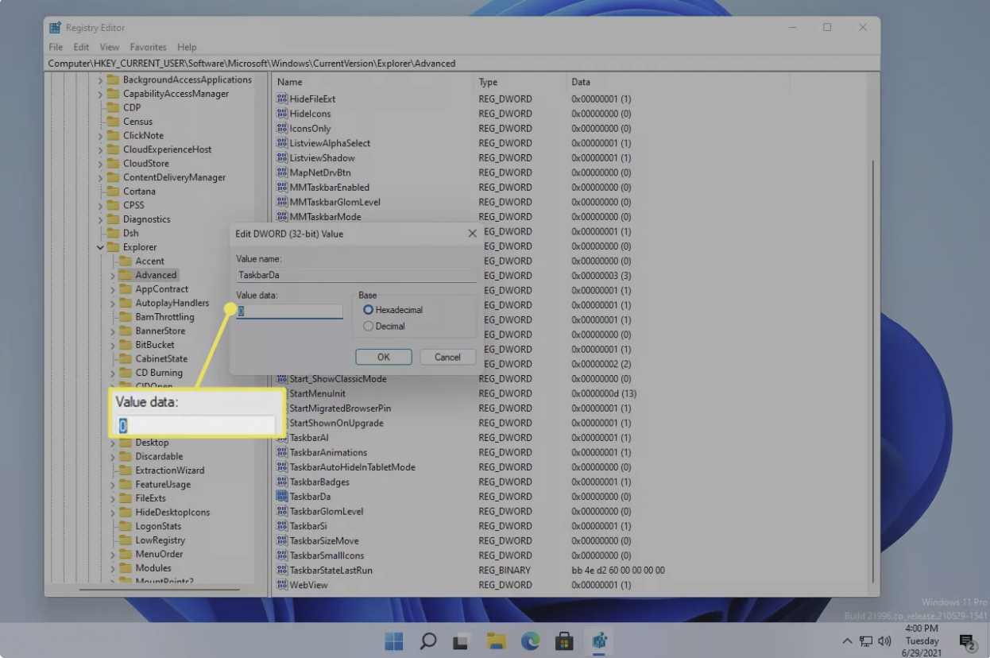
Task: Cancel the Edit DWORD dialog
Action: [x=447, y=357]
